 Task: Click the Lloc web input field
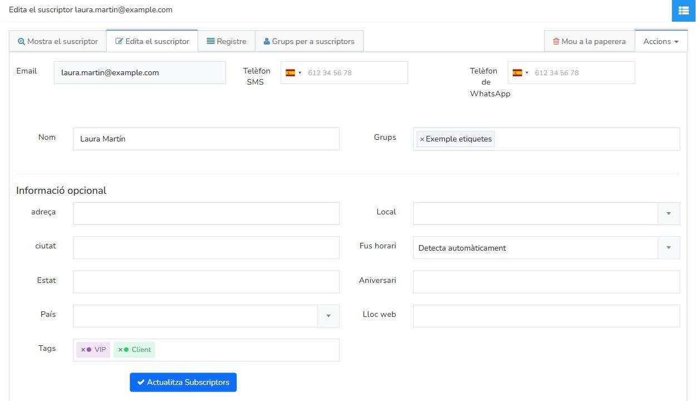click(546, 316)
